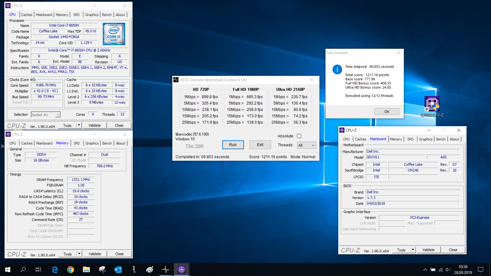491x276 pixels.
Task: Open About tab in Mainboard CPU-Z window
Action: click(454, 139)
